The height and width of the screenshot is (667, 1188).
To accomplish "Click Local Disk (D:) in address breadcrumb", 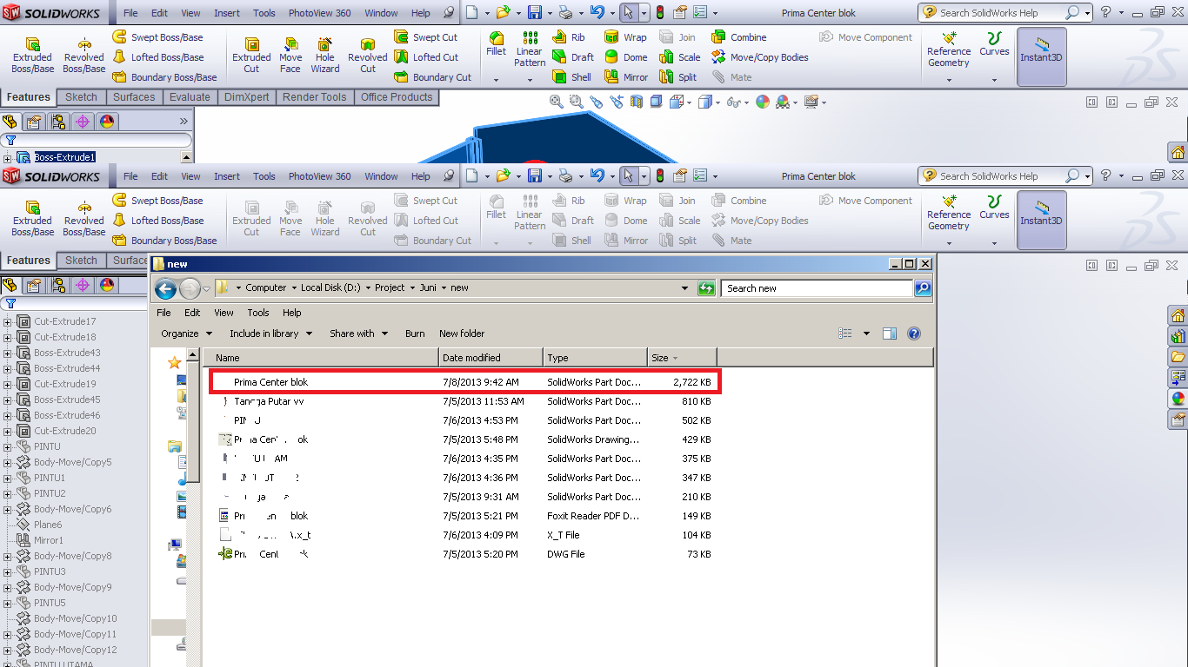I will click(x=332, y=287).
